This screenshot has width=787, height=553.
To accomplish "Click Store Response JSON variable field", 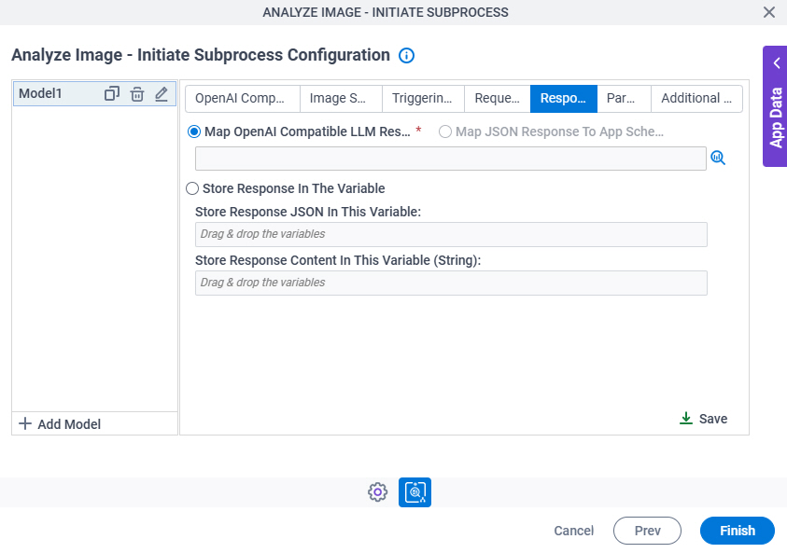I will tap(451, 235).
